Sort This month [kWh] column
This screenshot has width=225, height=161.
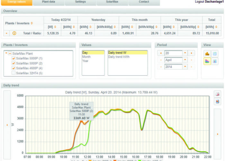[132, 27]
